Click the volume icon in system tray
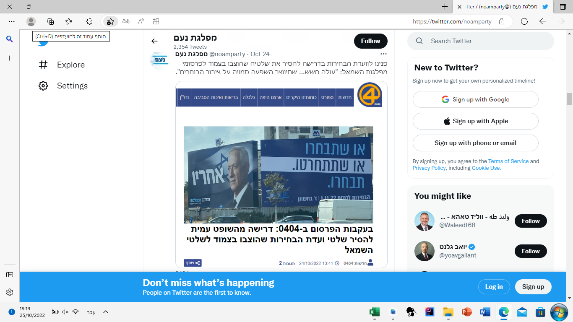 (65, 312)
